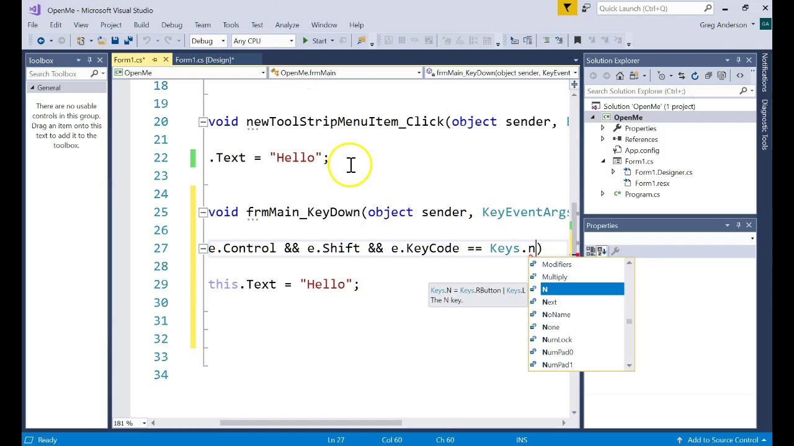The width and height of the screenshot is (794, 446).
Task: Switch to the Form1.cs [Design] tab
Action: tap(204, 60)
